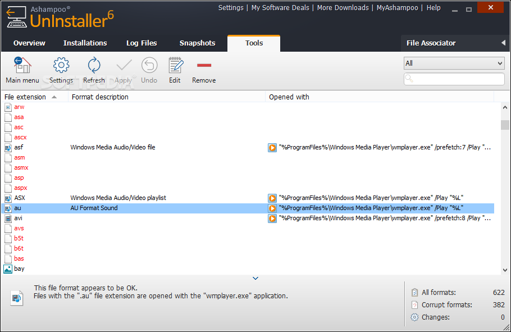Viewport: 511px width, 332px height.
Task: Open the All filter dropdown
Action: click(454, 63)
